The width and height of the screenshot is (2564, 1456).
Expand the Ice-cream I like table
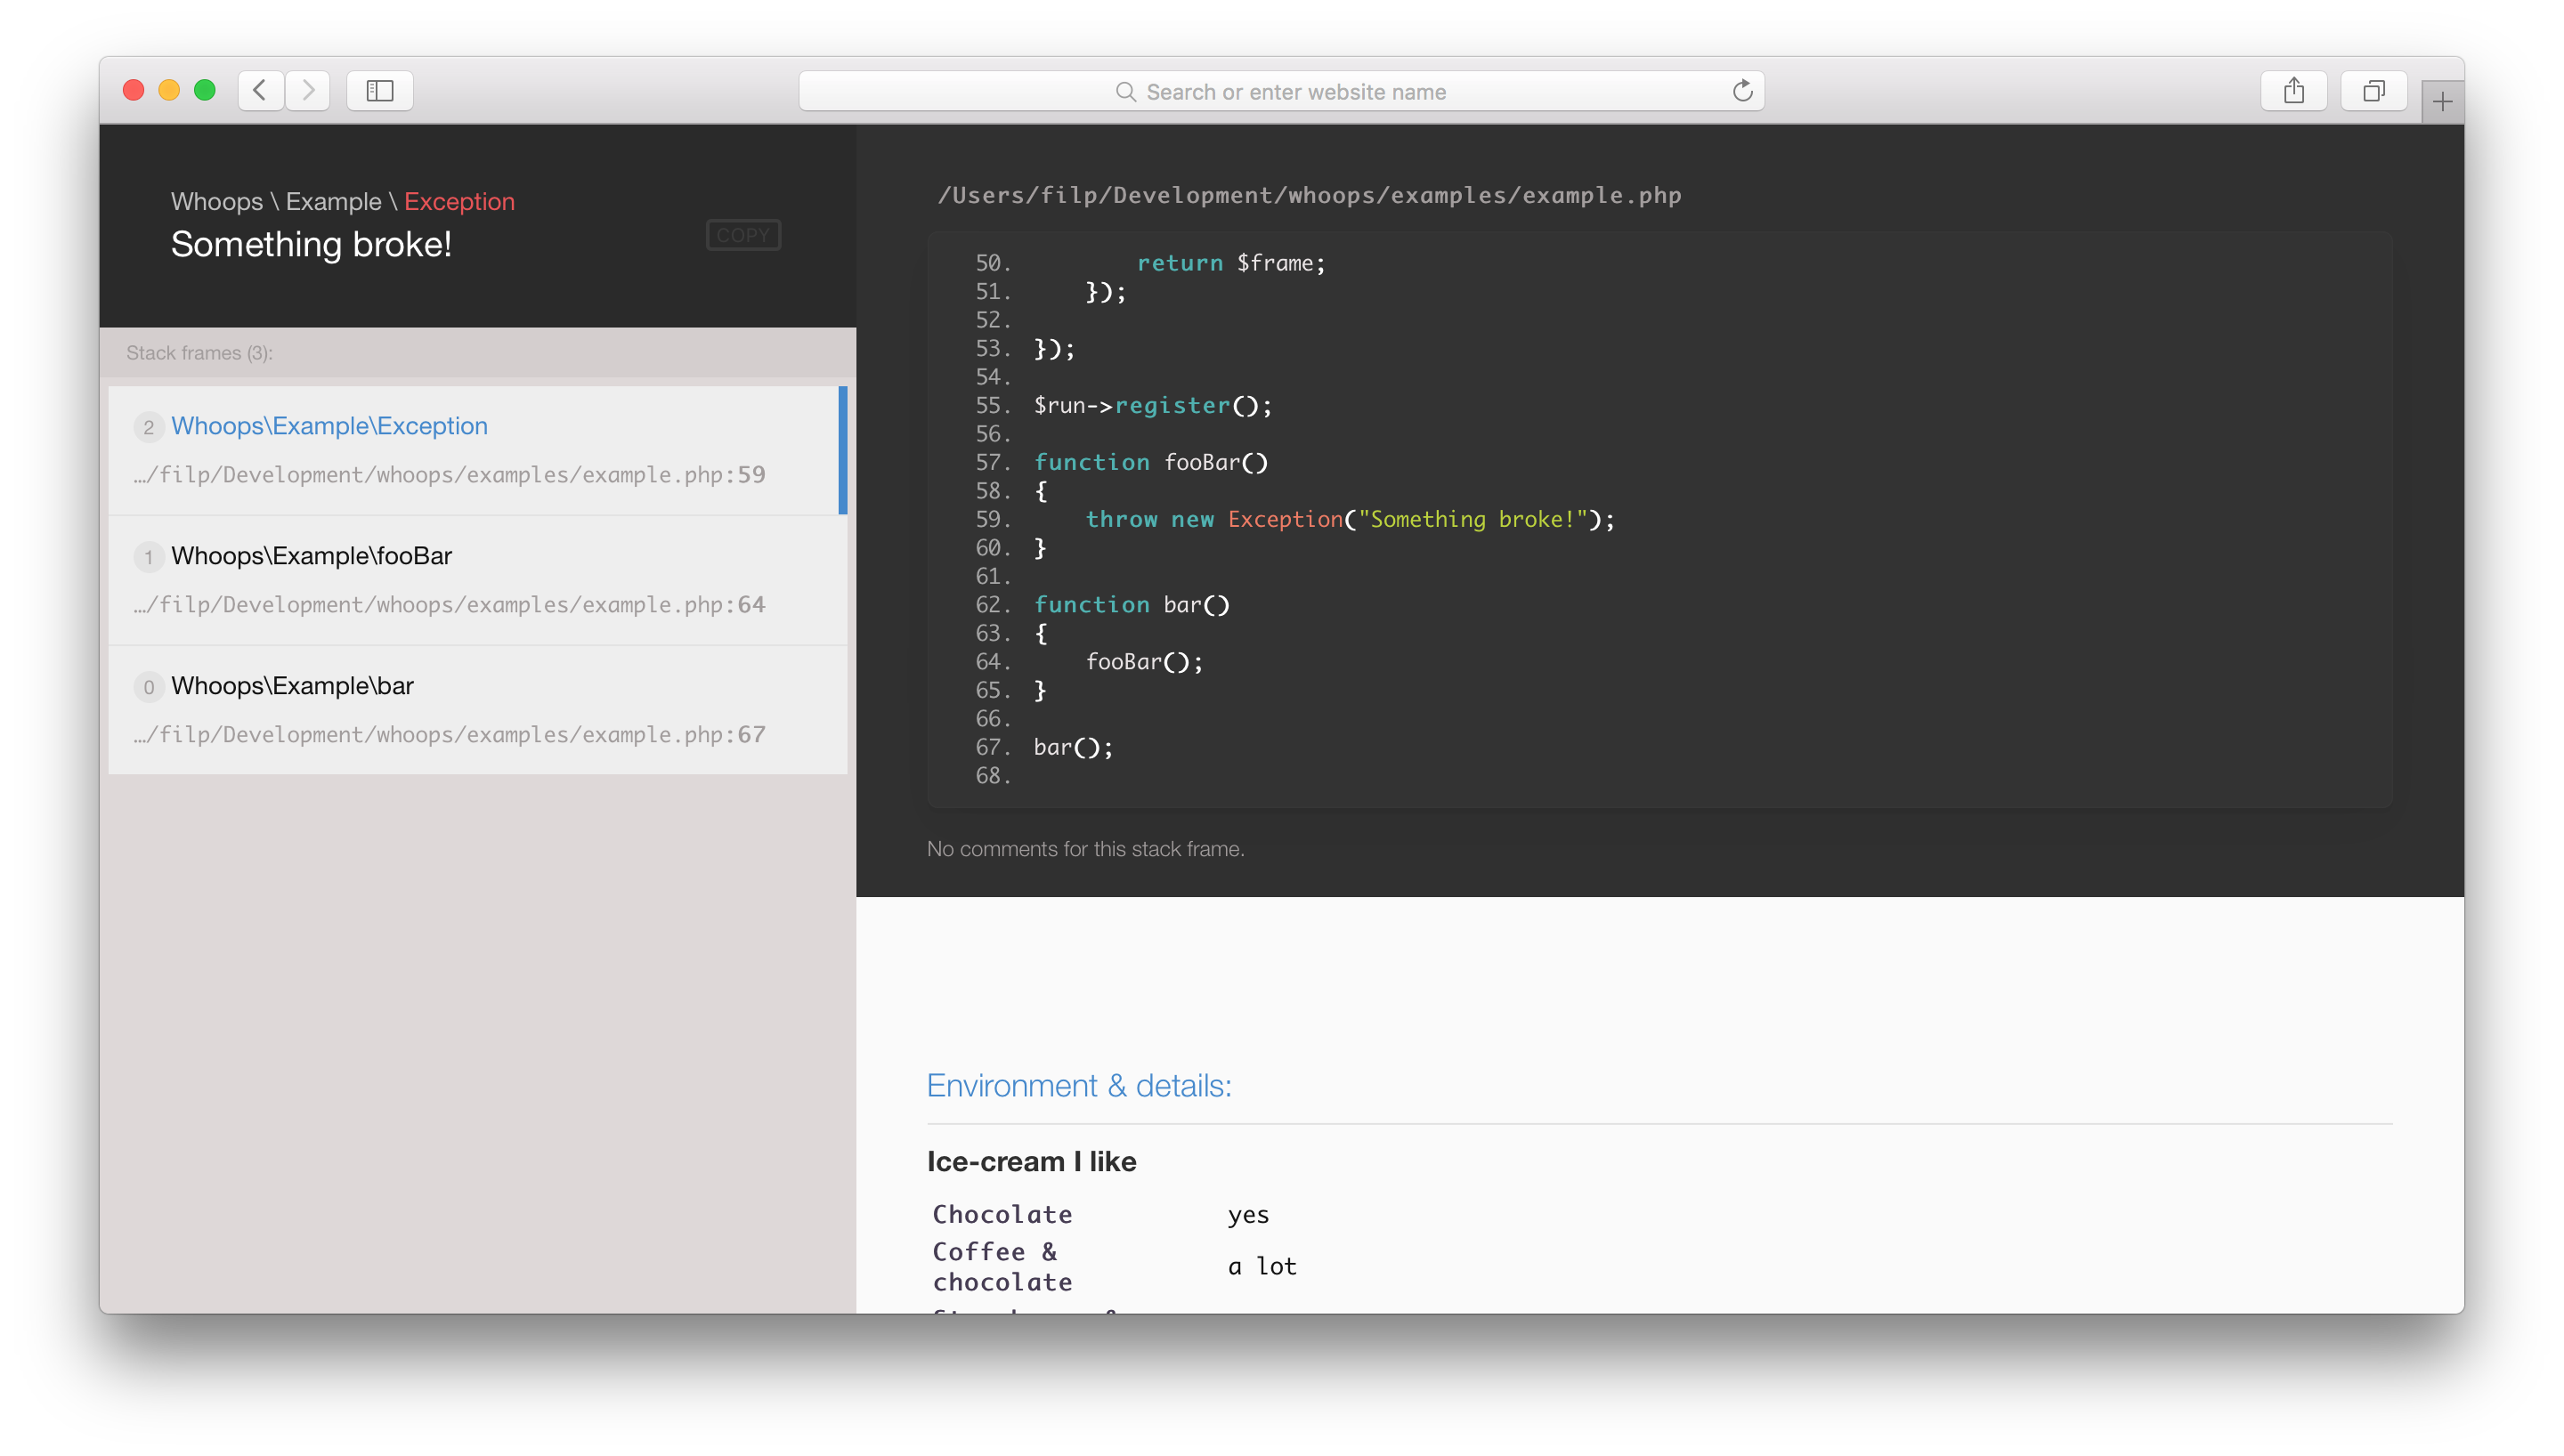pos(1032,1162)
